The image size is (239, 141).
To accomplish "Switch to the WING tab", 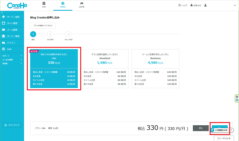I will (x=63, y=5).
